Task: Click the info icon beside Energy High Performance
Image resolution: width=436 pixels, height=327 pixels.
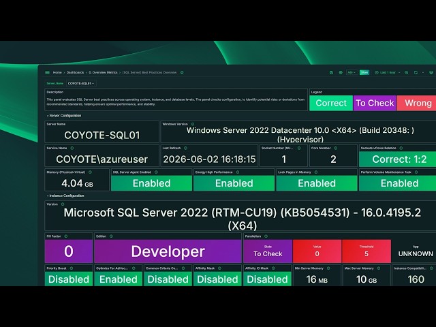Action: pos(238,172)
